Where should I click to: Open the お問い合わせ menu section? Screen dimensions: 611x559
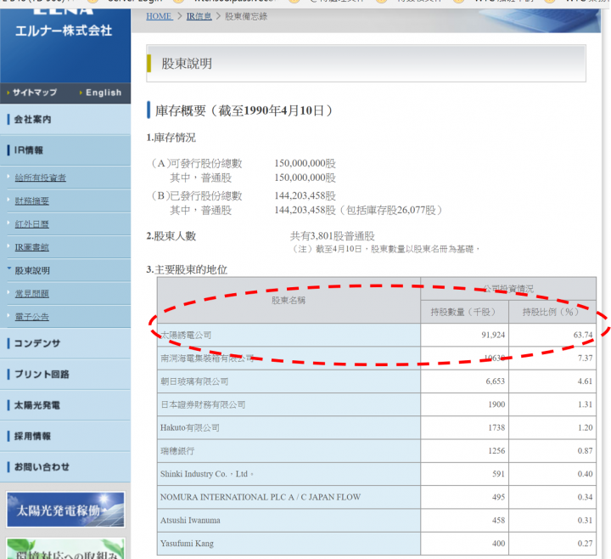pyautogui.click(x=65, y=467)
